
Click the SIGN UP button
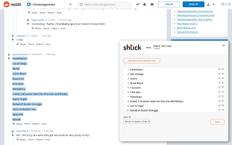(193, 4)
